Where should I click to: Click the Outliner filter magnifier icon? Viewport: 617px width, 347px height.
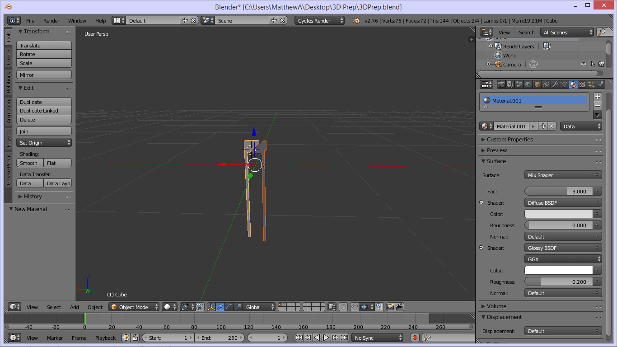coord(602,32)
